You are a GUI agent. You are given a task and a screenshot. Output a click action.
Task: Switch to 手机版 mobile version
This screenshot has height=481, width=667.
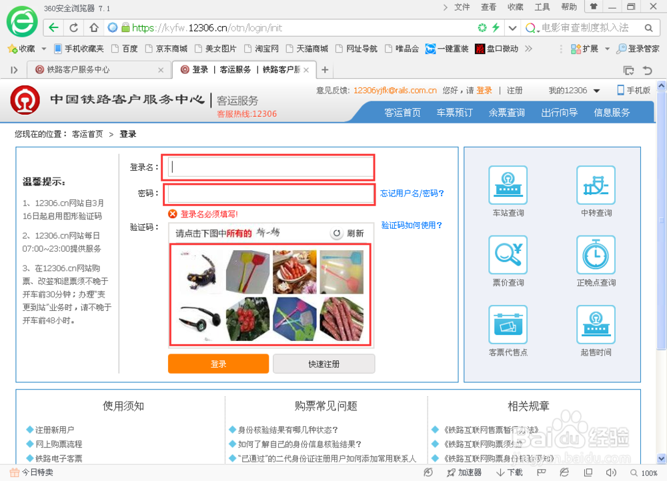click(632, 89)
